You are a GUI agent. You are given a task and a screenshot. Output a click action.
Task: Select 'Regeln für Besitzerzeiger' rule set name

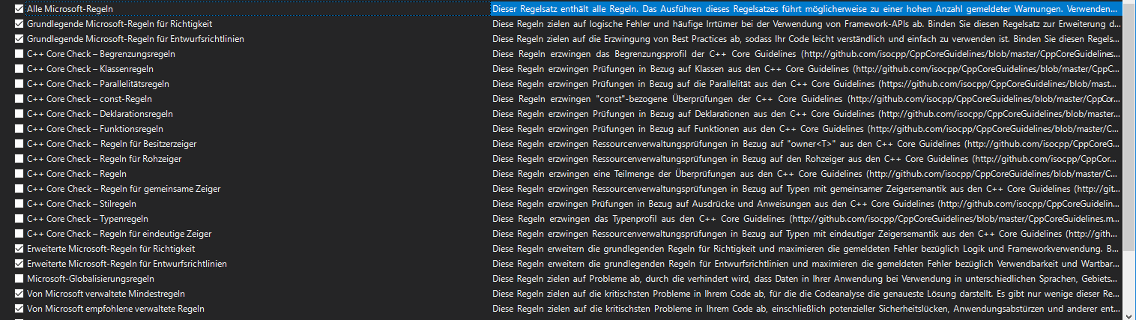(112, 143)
